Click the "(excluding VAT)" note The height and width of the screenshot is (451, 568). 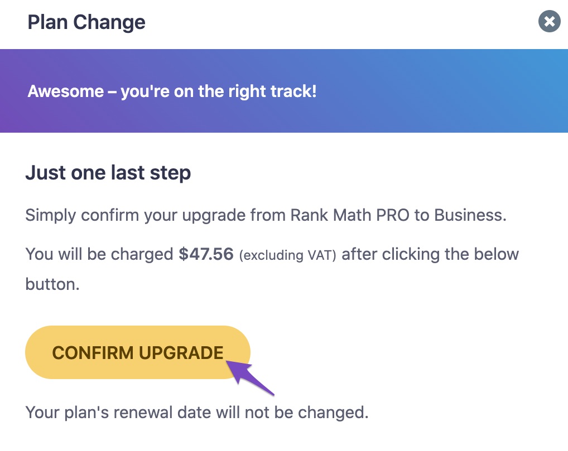(x=287, y=255)
